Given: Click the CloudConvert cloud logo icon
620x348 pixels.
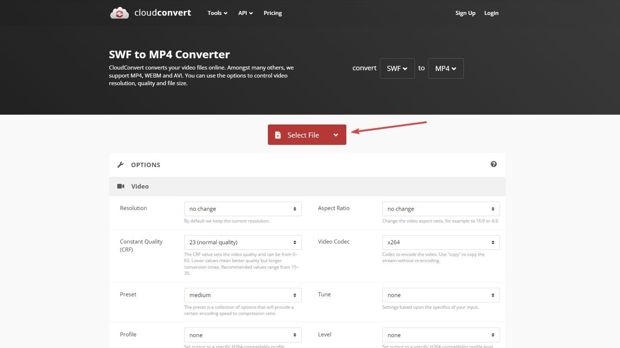Looking at the screenshot, I should pyautogui.click(x=119, y=13).
